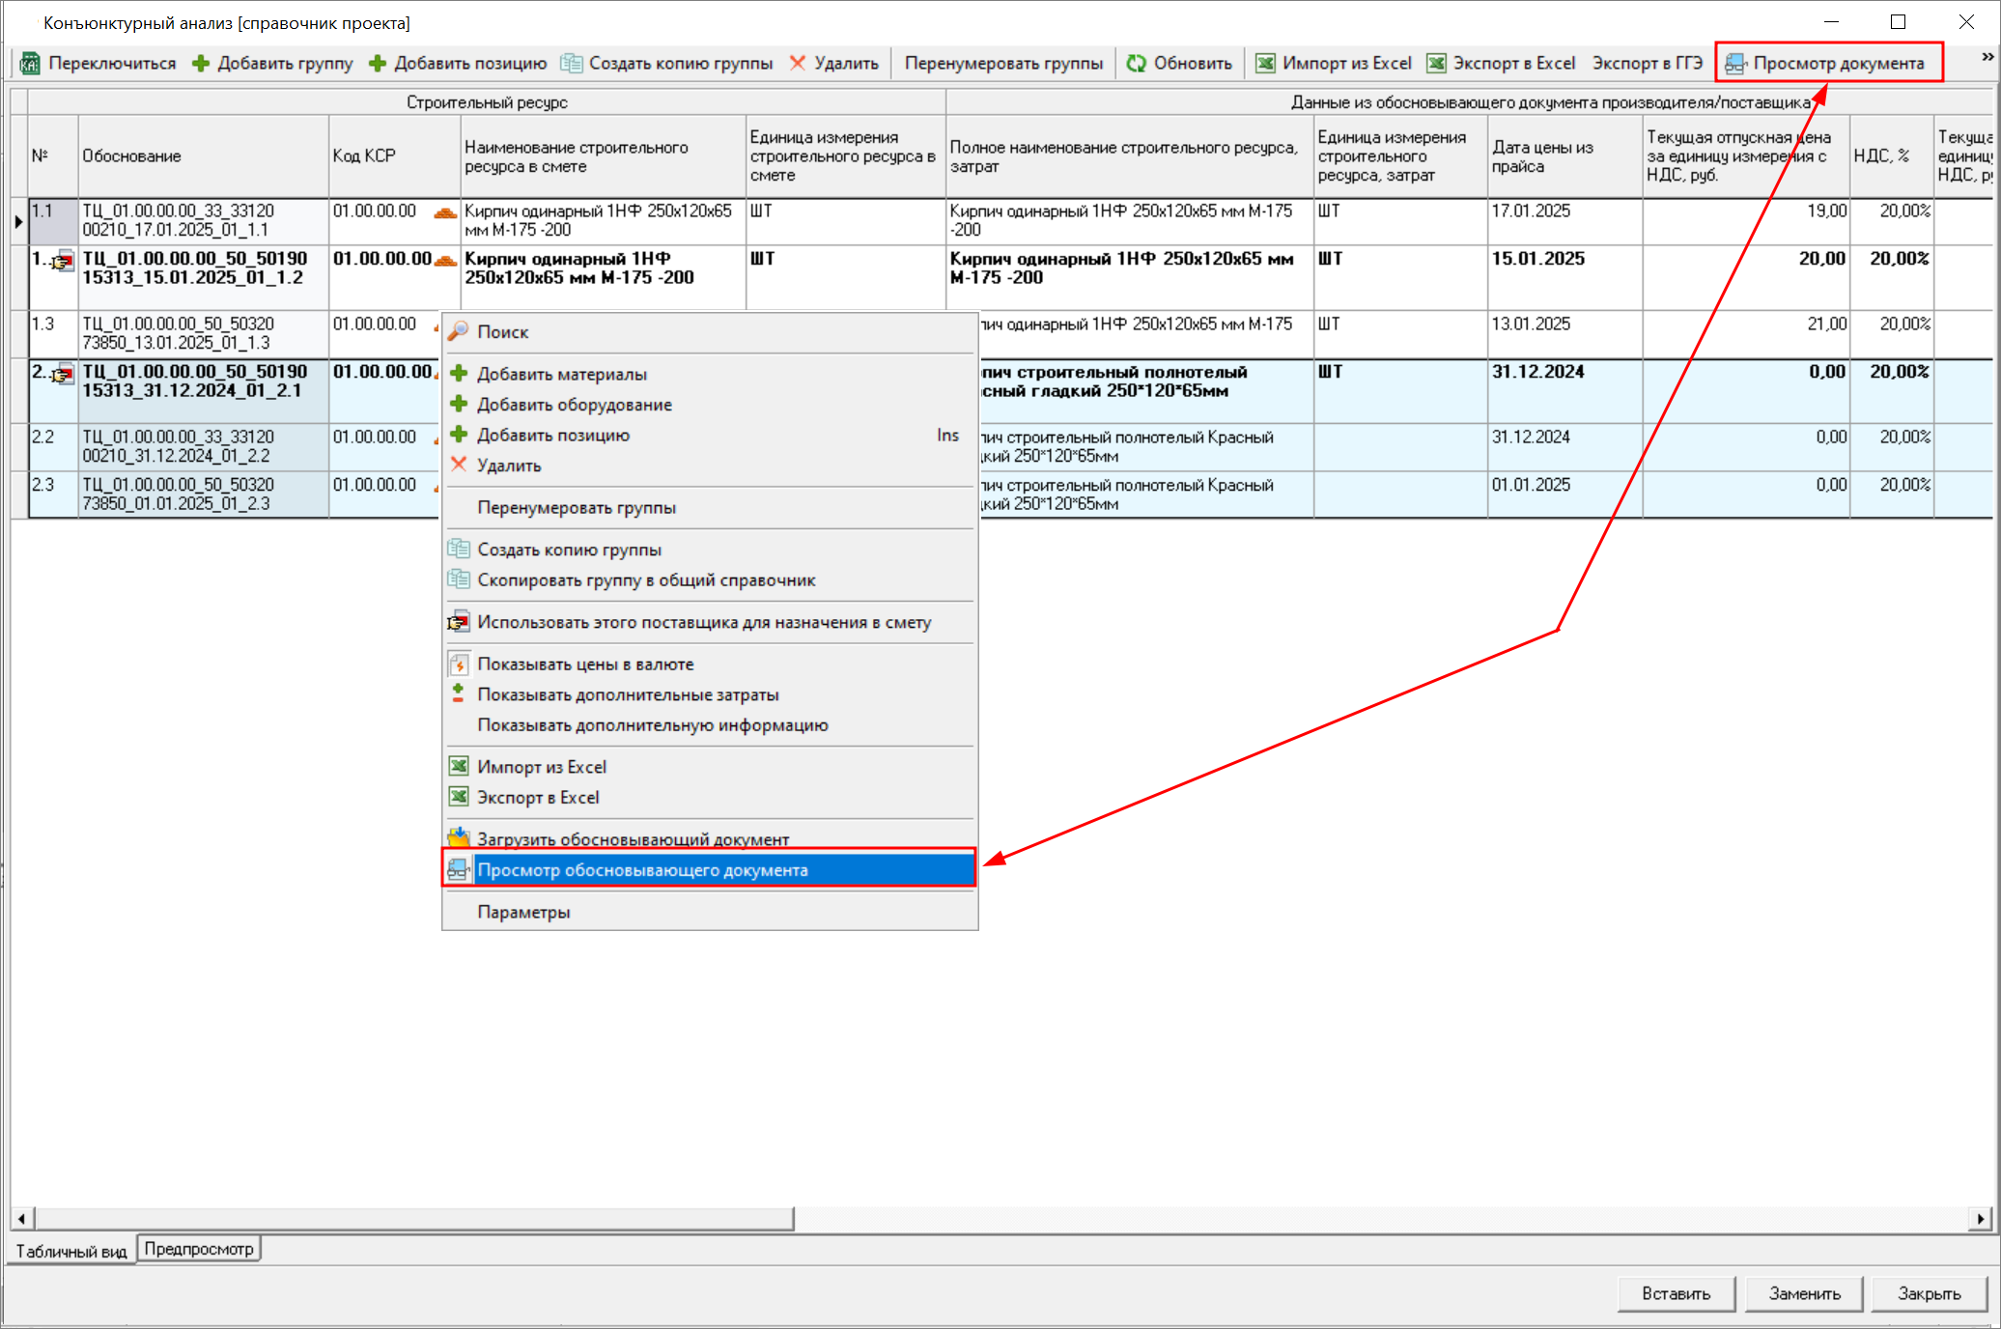Open Просмотр документа from the toolbar

click(1827, 64)
